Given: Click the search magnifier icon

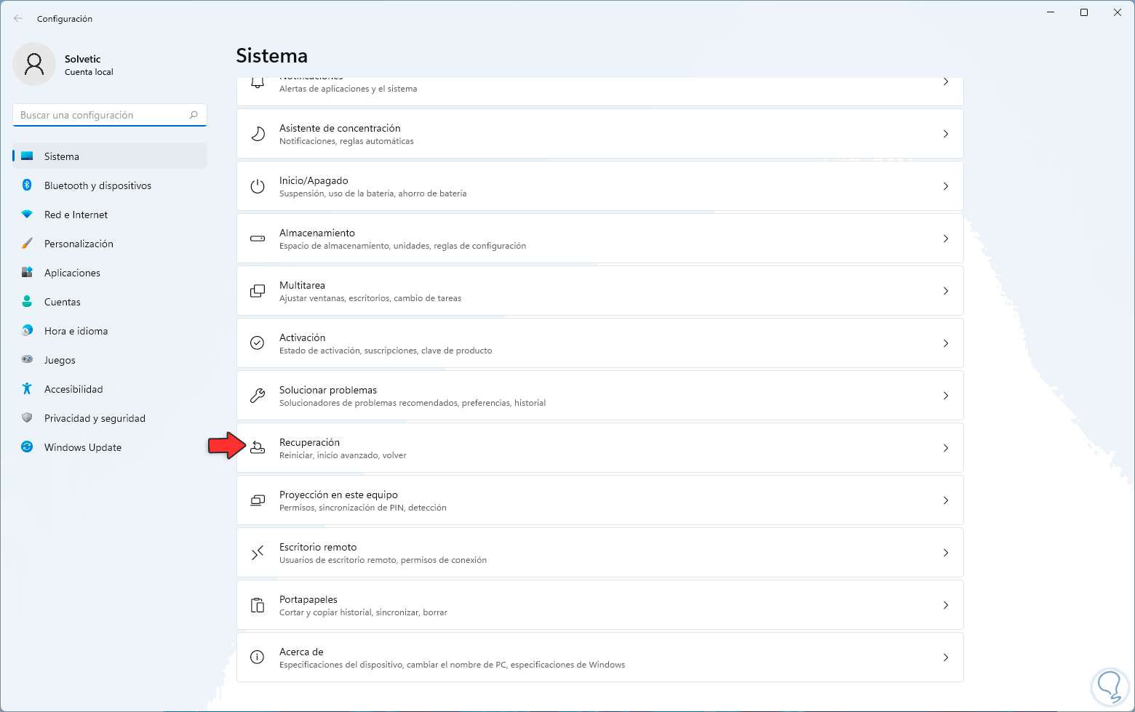Looking at the screenshot, I should click(x=194, y=115).
